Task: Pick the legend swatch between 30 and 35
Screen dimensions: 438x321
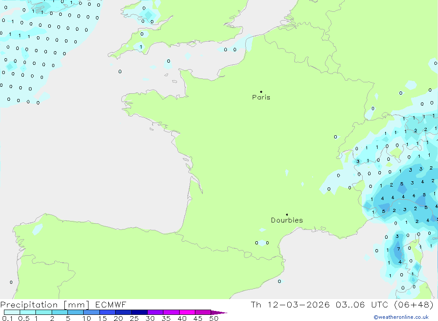Action: tap(155, 312)
